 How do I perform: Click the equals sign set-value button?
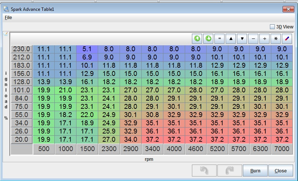coord(220,39)
